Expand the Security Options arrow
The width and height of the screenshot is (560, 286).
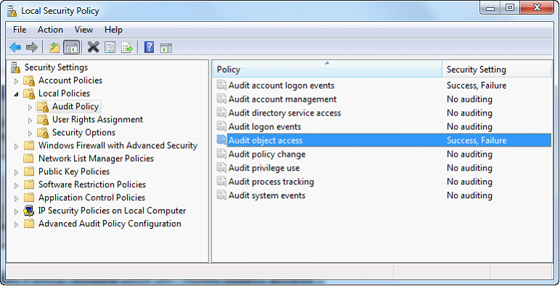30,133
